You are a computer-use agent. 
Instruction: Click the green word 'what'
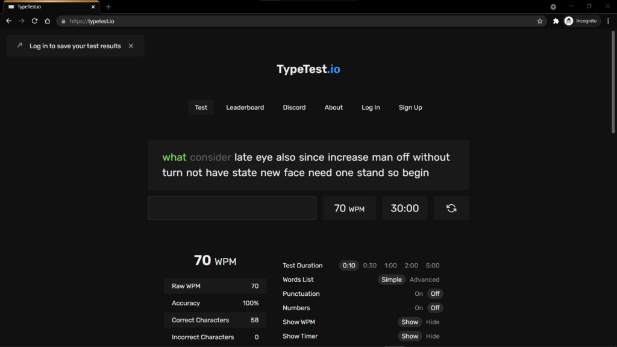[x=174, y=157]
